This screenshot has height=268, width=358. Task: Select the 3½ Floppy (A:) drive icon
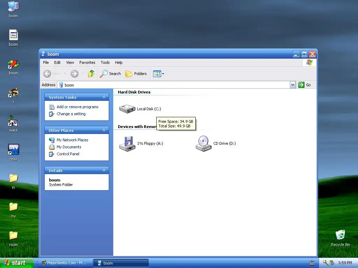click(127, 143)
